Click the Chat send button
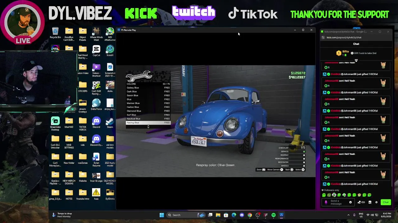The image size is (398, 223). tap(386, 202)
